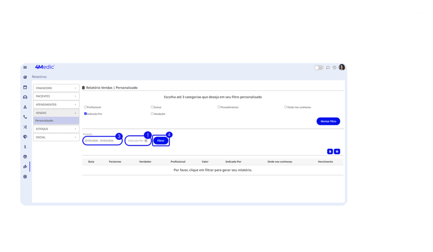Open the Indicado Por filter dropdown
Screen dimensions: 433x252
138,141
